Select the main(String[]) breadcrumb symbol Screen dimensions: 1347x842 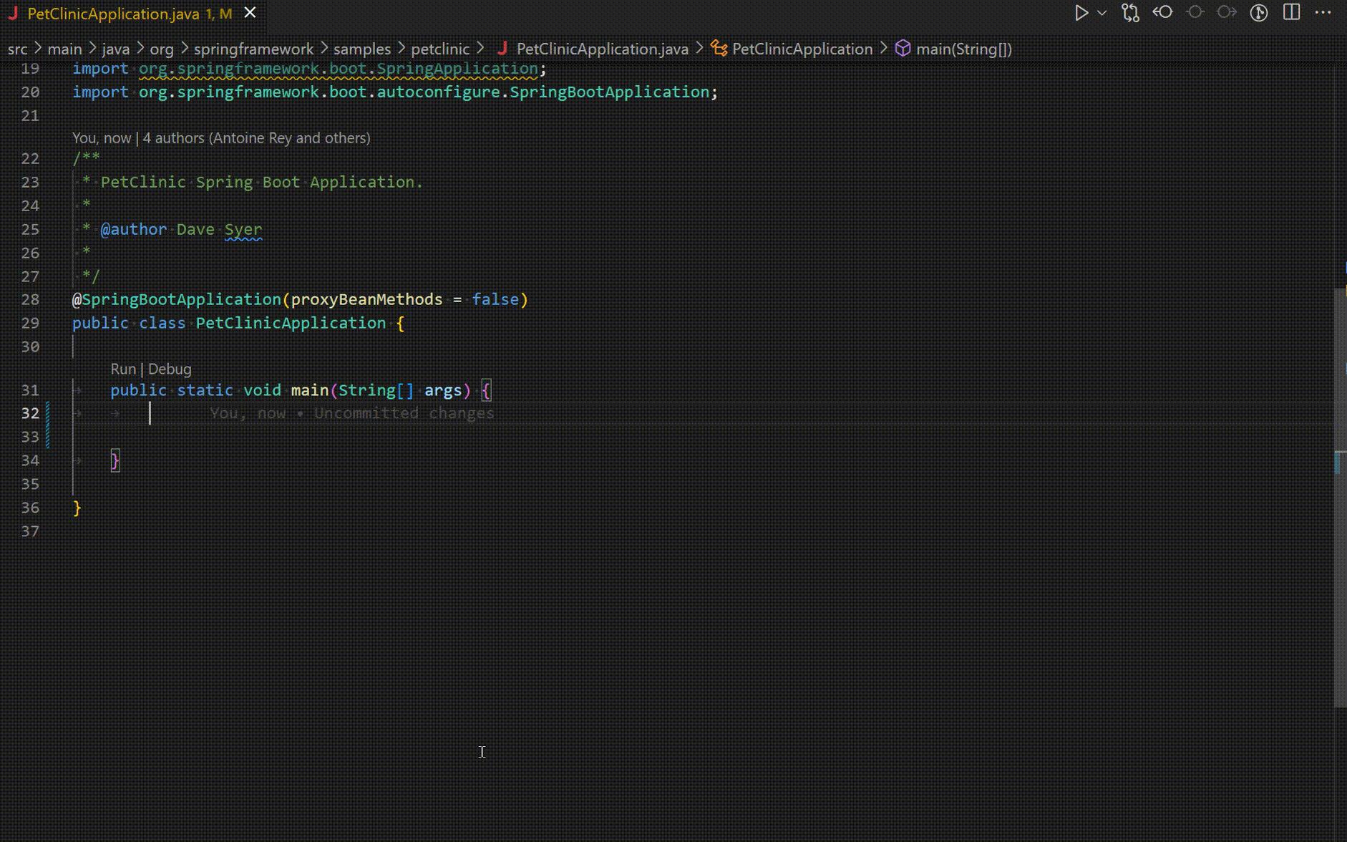pos(963,49)
